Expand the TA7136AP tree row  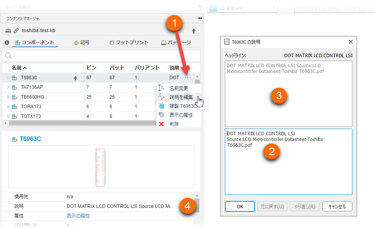click(8, 87)
